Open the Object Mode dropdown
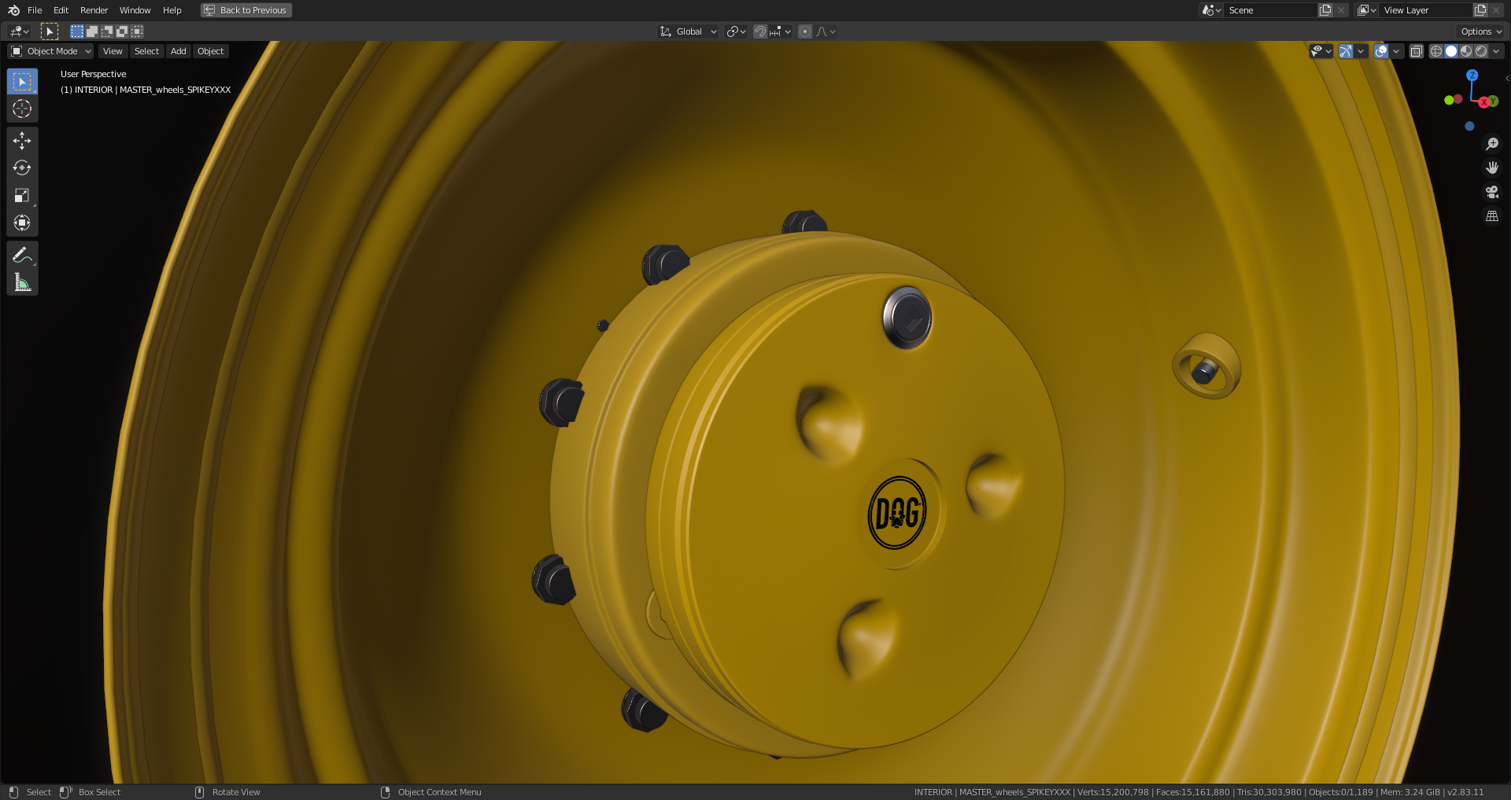Screen dimensions: 1511x800 (x=50, y=51)
